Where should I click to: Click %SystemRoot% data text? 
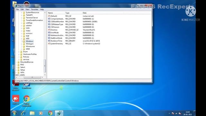pyautogui.click(x=89, y=30)
